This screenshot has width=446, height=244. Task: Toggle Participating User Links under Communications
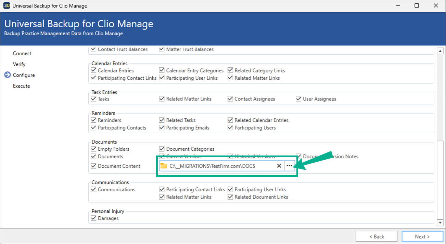[x=230, y=189]
